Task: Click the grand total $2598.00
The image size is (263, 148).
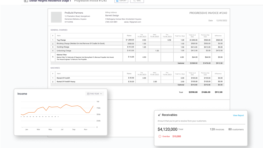Action: tap(193, 92)
